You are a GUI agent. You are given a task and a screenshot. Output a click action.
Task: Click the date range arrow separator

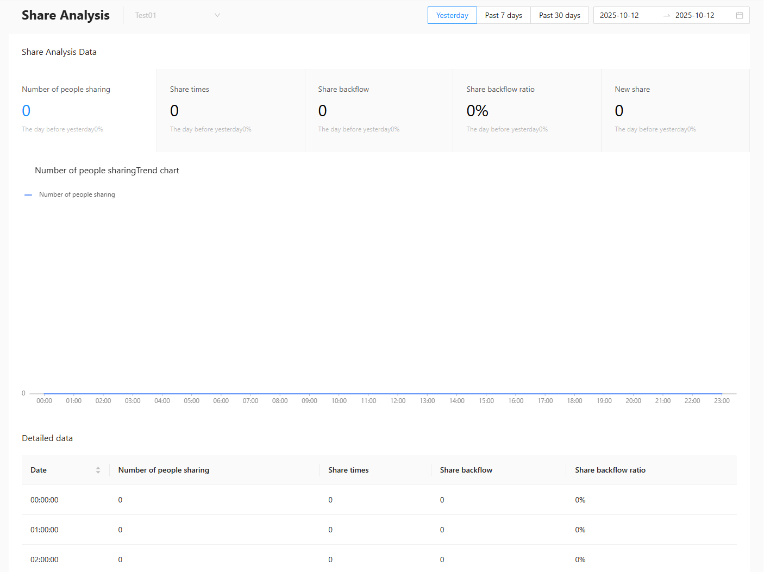point(666,16)
